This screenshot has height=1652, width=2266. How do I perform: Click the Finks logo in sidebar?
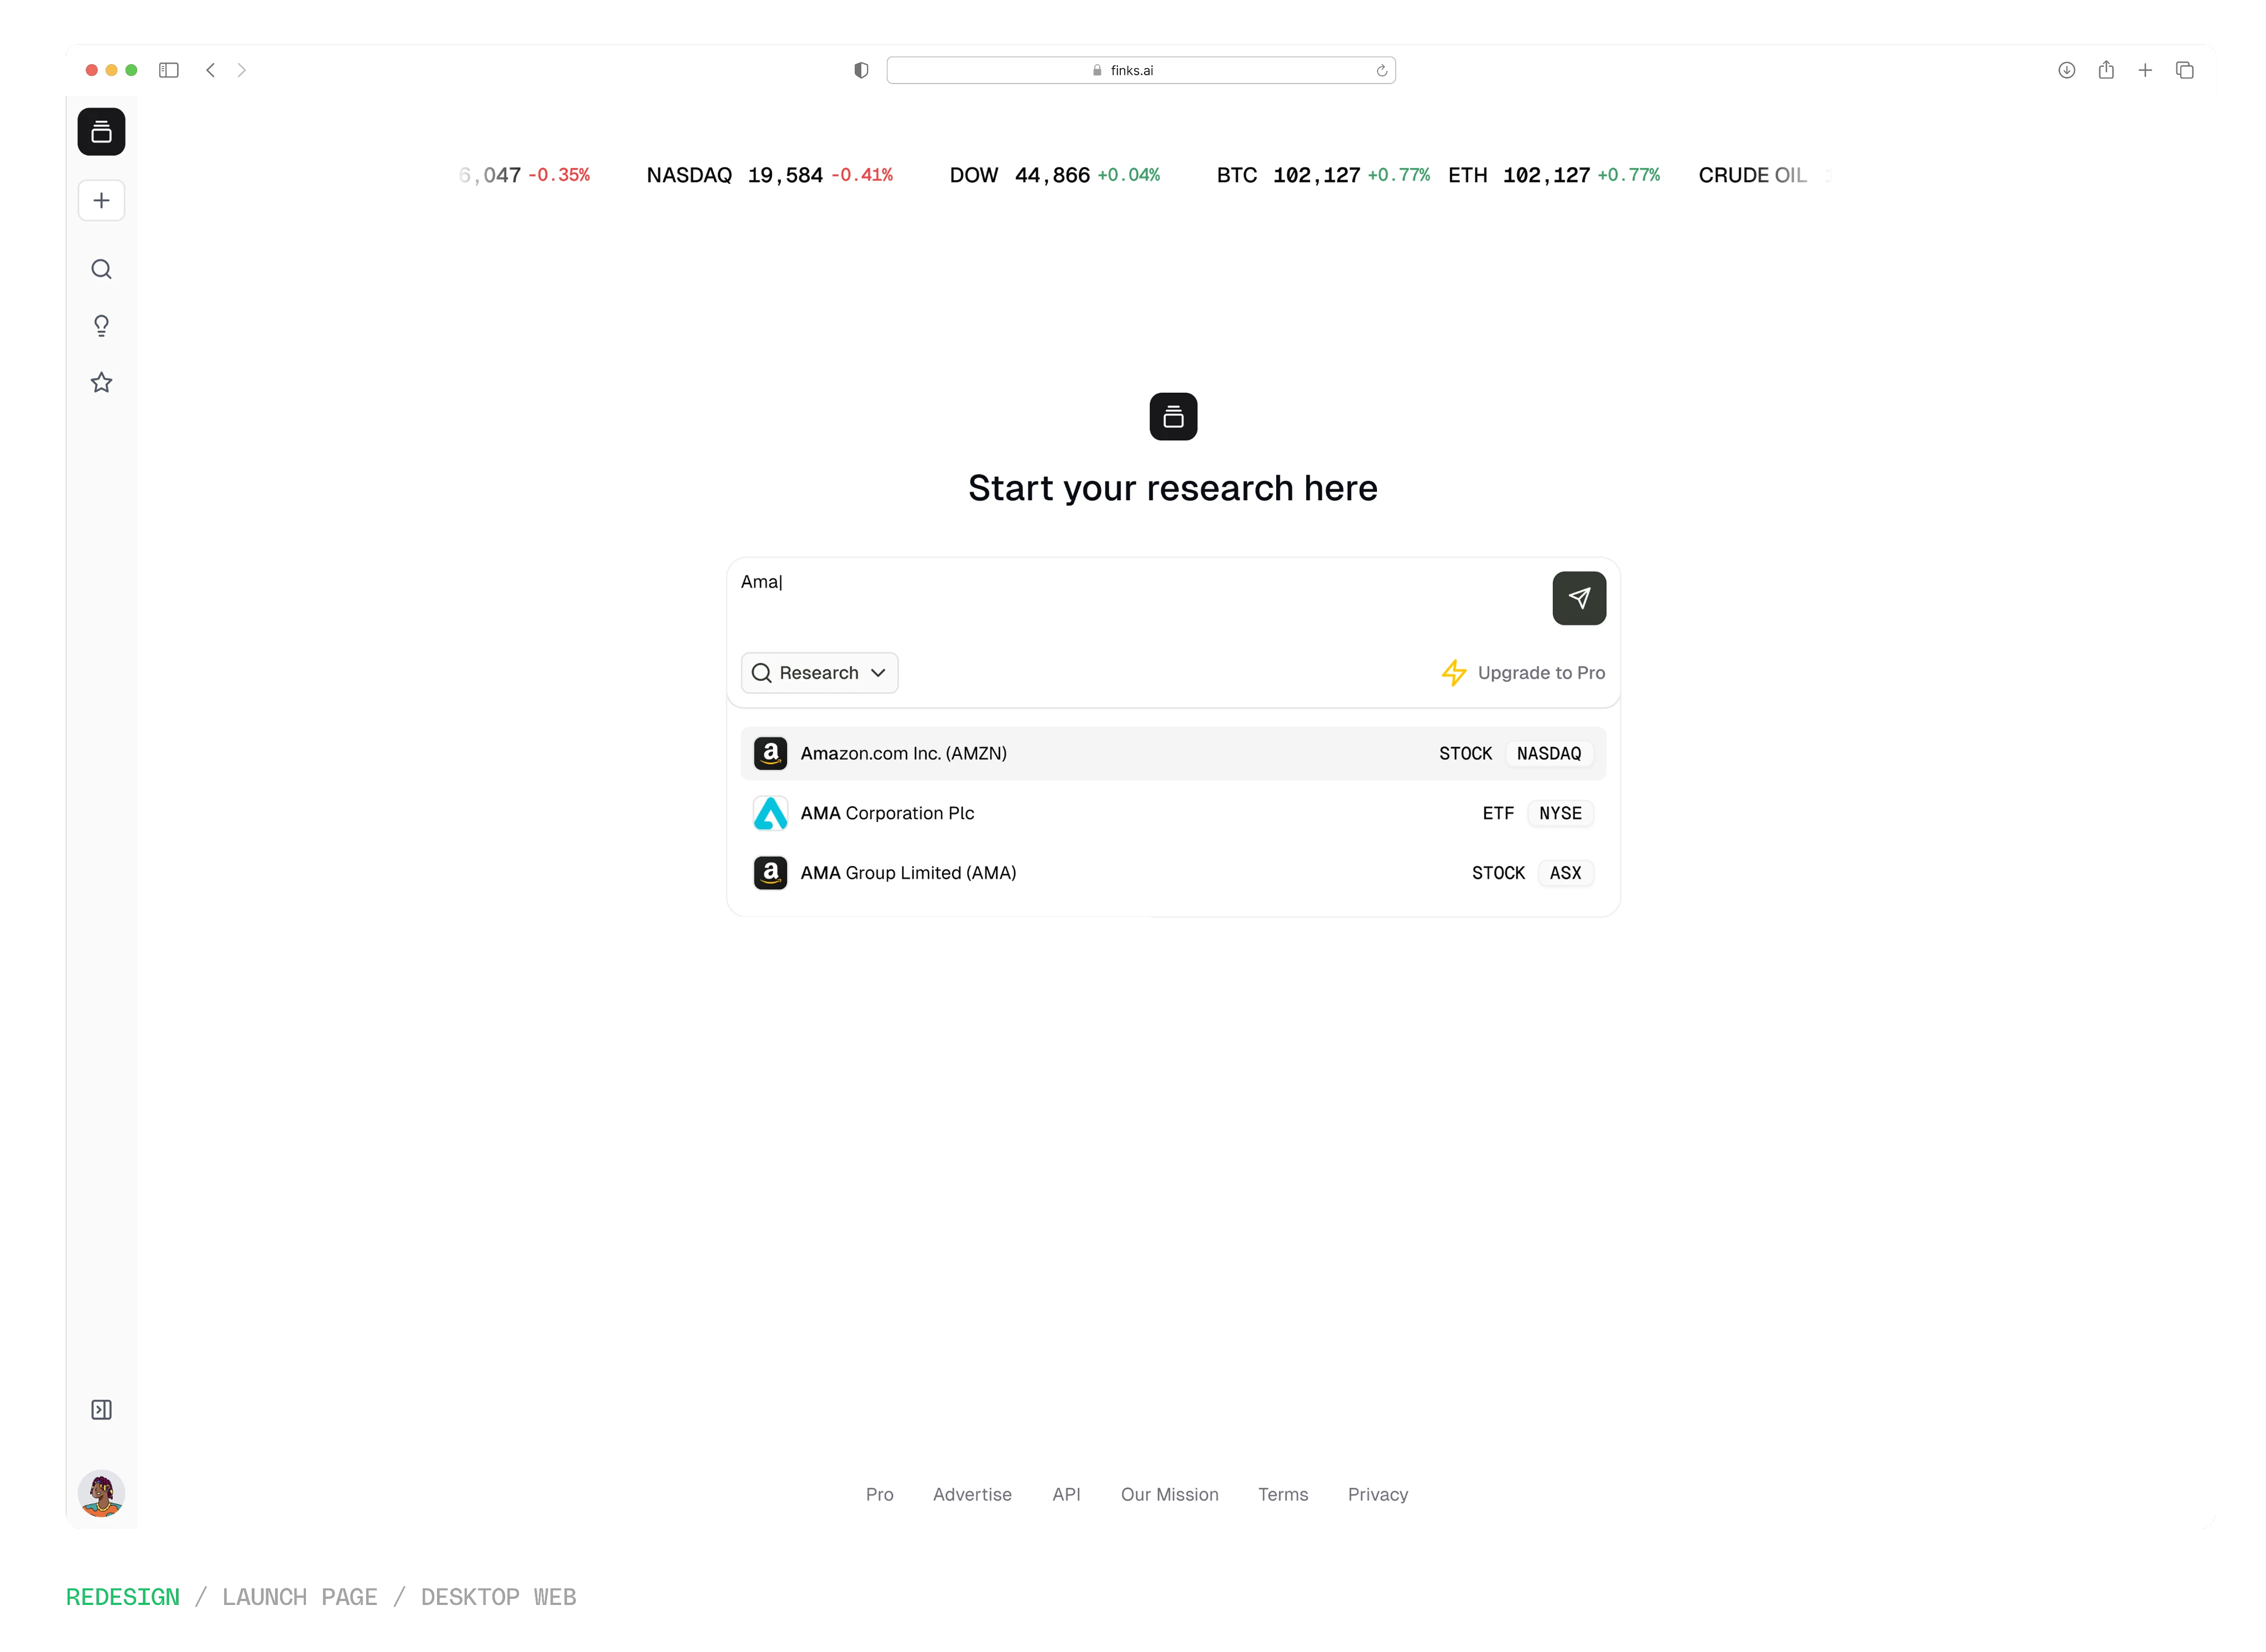(101, 132)
